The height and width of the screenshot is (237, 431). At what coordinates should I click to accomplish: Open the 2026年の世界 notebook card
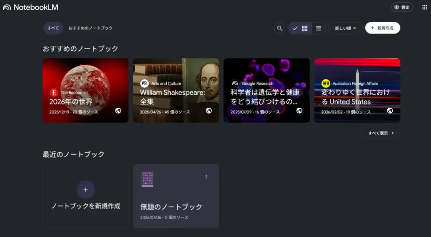85,91
